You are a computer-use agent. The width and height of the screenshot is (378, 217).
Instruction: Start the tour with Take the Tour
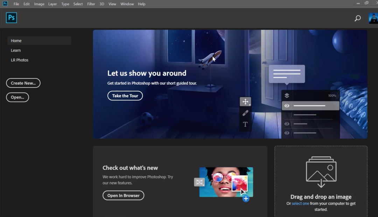click(125, 96)
